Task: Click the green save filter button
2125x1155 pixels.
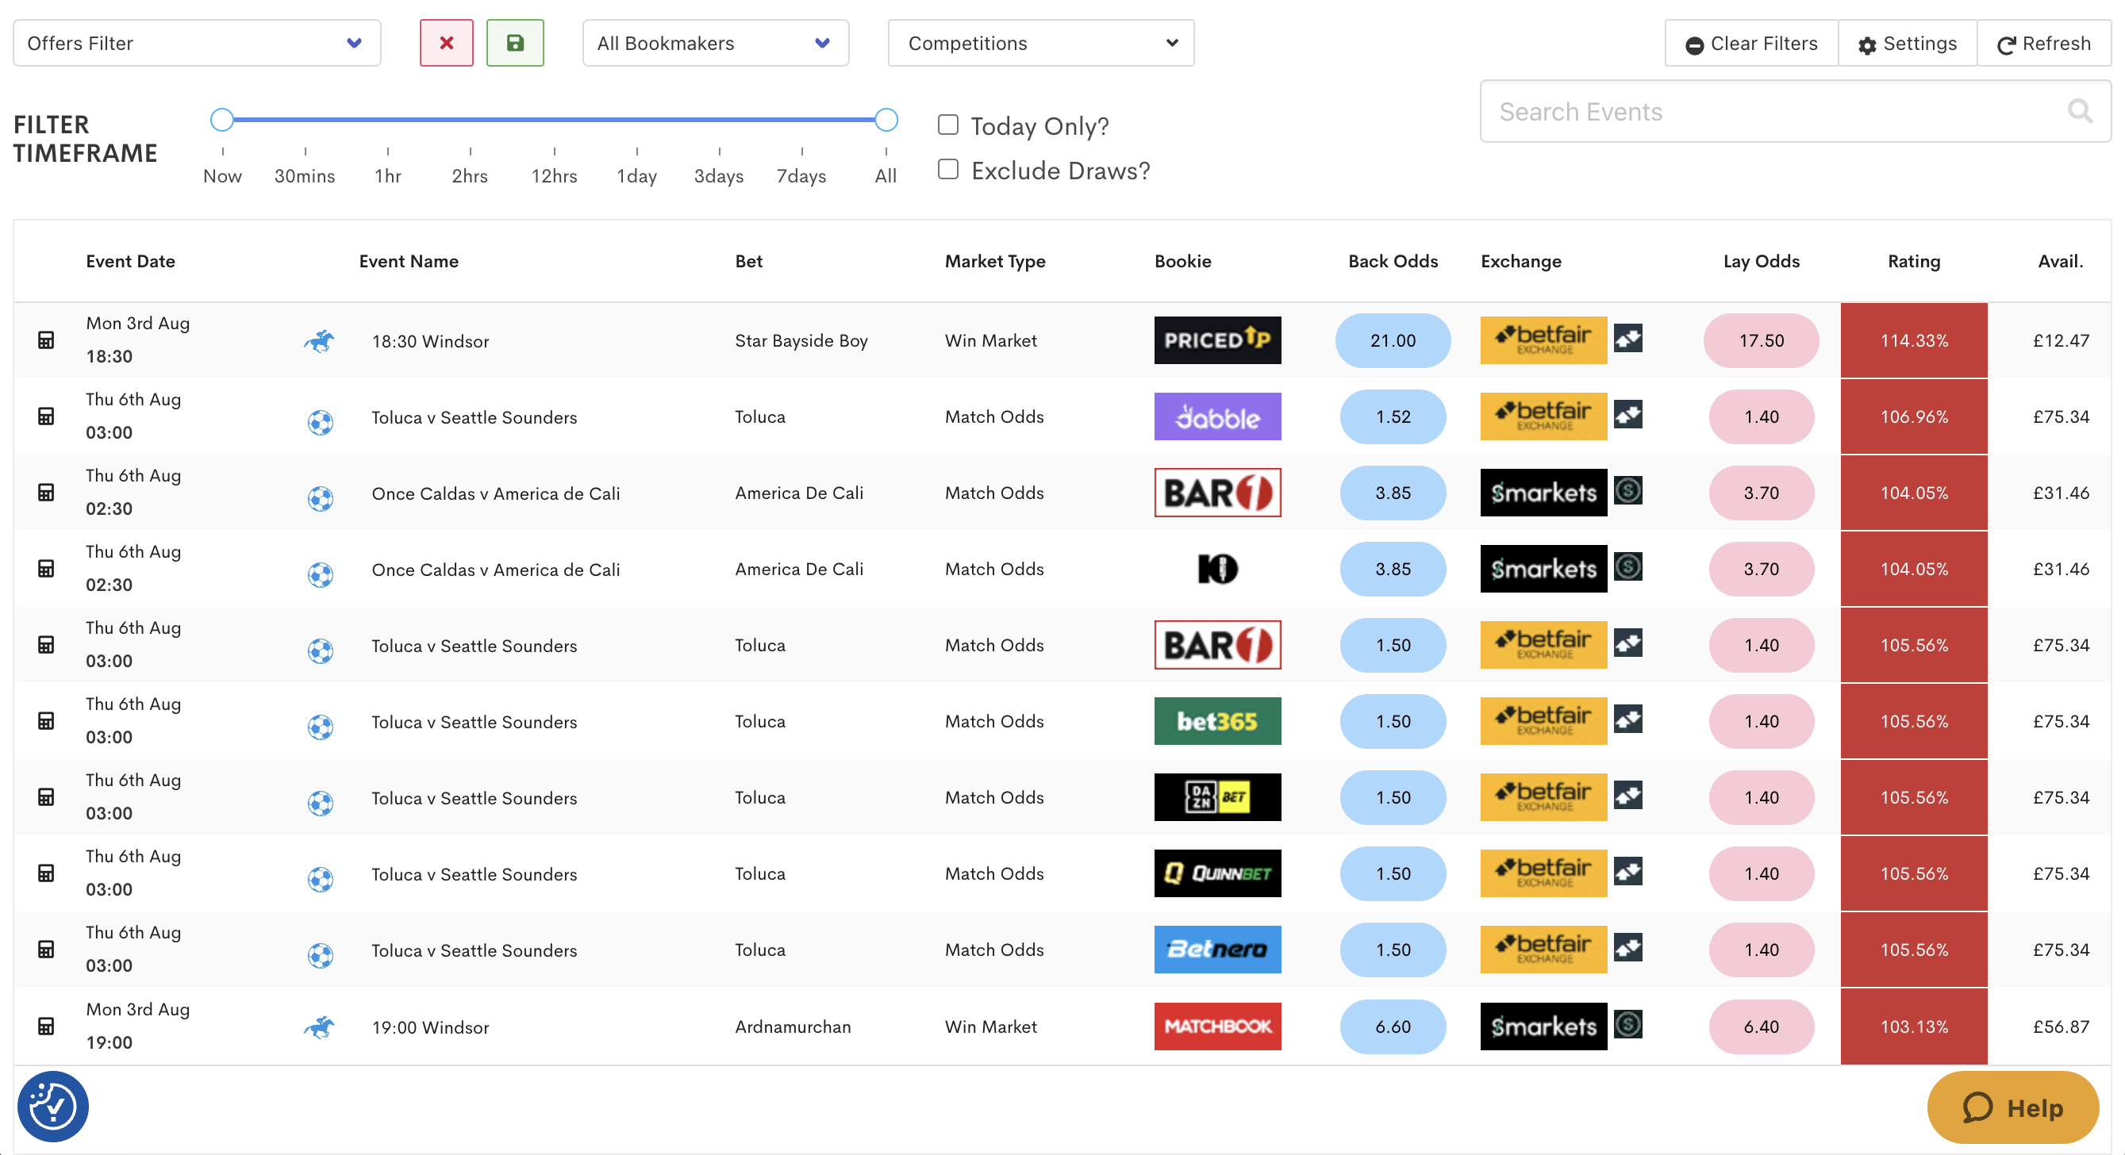Action: click(x=515, y=43)
